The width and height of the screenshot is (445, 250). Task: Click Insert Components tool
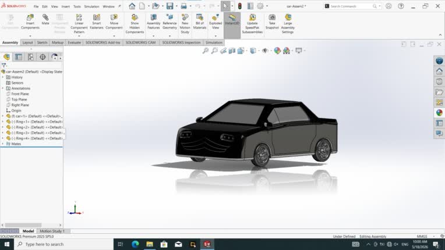click(30, 22)
